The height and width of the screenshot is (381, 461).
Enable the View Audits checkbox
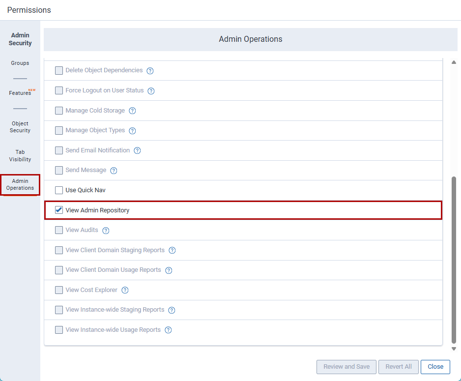59,230
